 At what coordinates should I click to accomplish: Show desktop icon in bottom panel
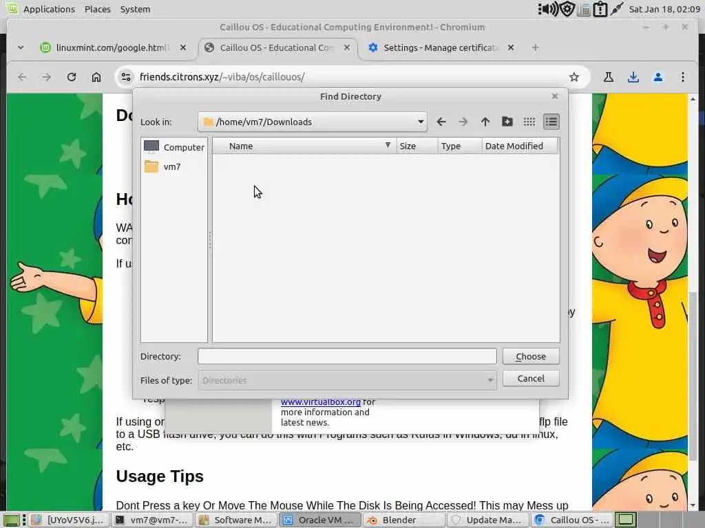[12, 520]
